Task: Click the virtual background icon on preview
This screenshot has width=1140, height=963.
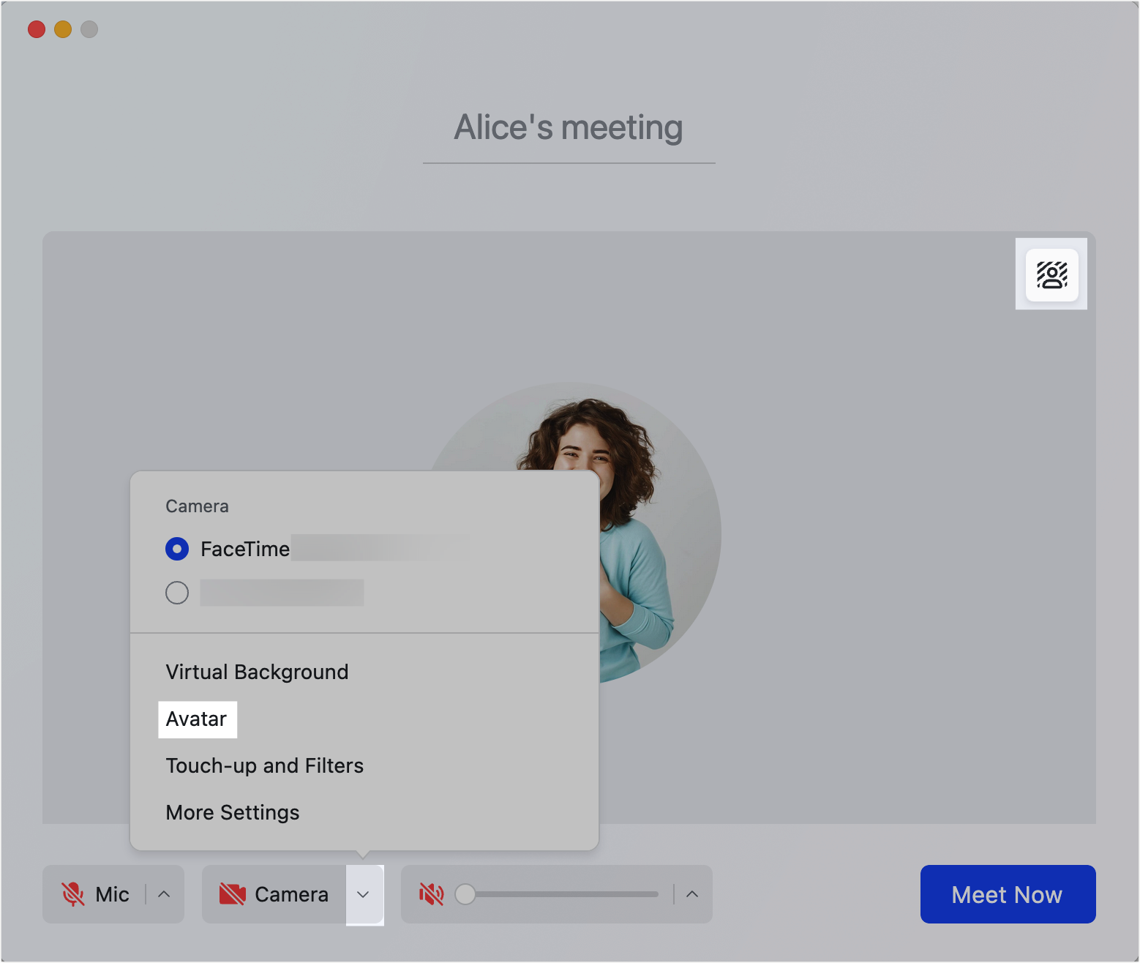Action: (x=1051, y=275)
